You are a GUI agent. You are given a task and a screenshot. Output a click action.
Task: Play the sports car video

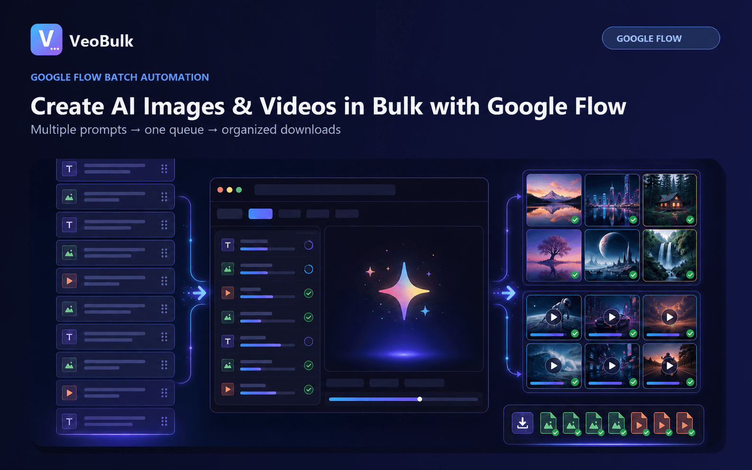point(612,317)
